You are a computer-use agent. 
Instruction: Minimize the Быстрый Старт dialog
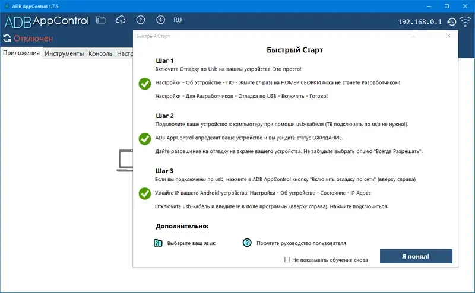point(412,36)
